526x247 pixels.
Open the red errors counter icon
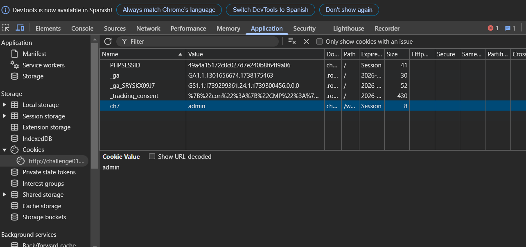[x=493, y=28]
